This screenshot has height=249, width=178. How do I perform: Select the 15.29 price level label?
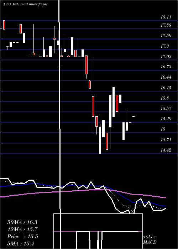tap(166, 118)
